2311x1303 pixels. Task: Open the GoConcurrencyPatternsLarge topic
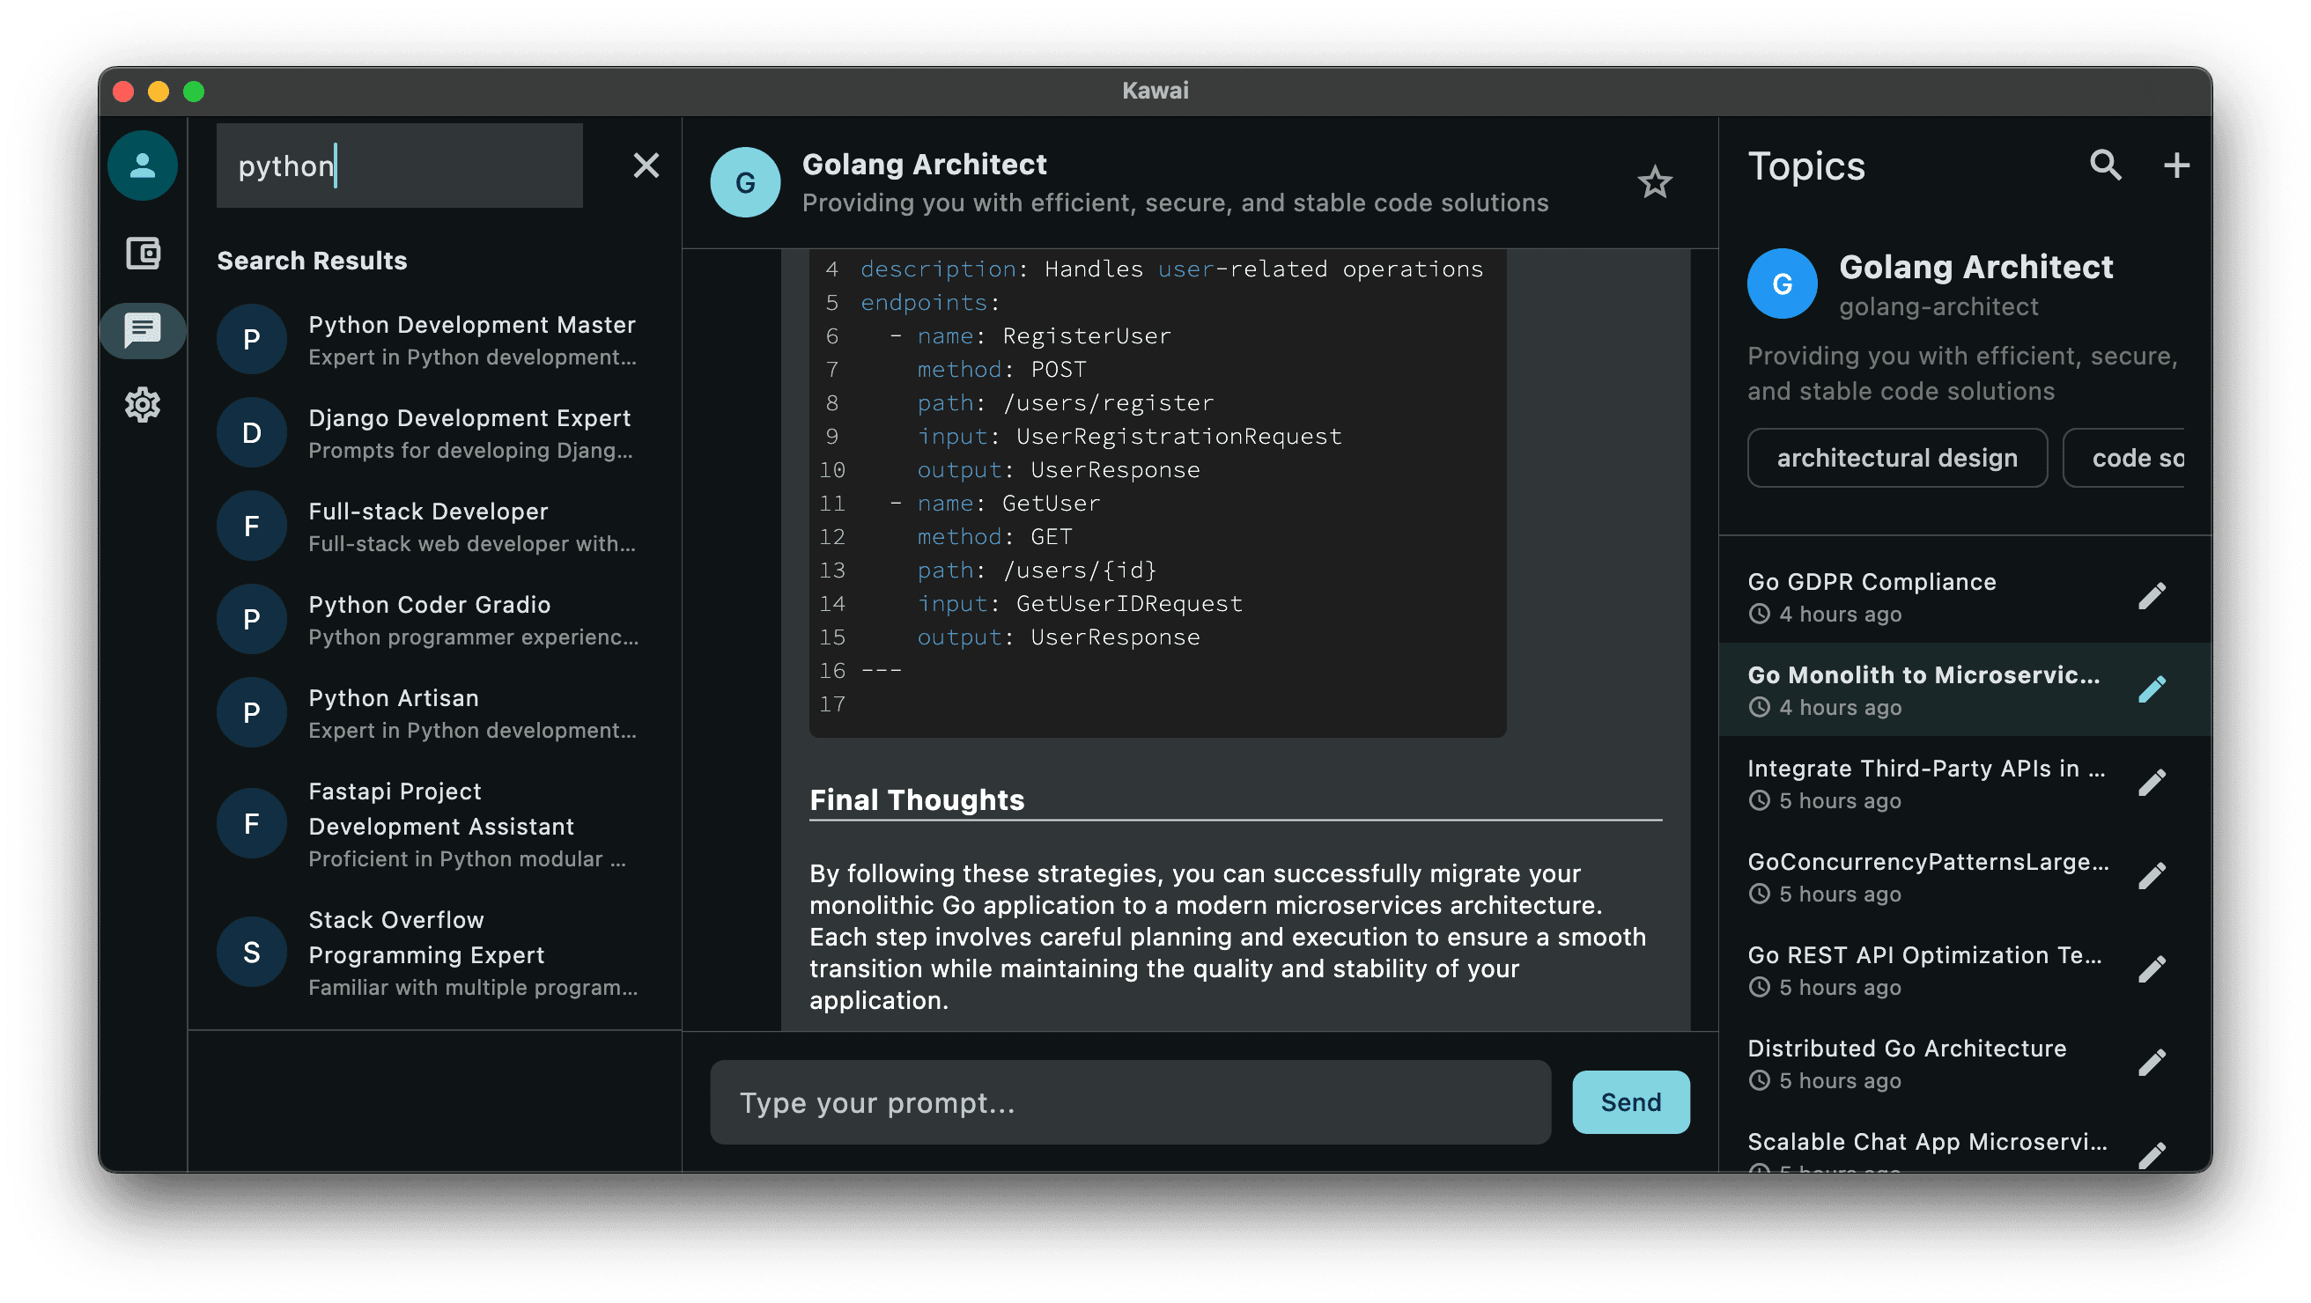click(1964, 876)
